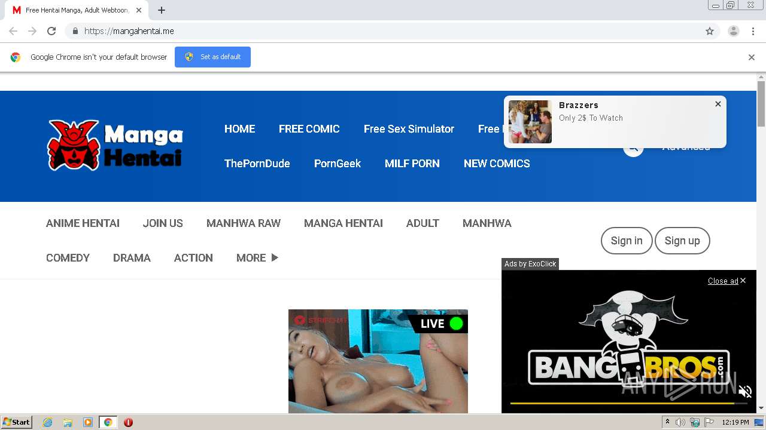Click the padlock site info icon
766x430 pixels.
click(x=75, y=31)
